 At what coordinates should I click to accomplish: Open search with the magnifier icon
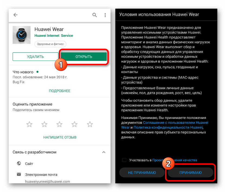[x=95, y=15]
